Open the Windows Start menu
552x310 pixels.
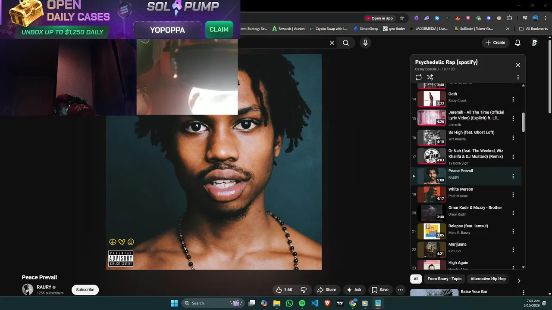[x=174, y=303]
